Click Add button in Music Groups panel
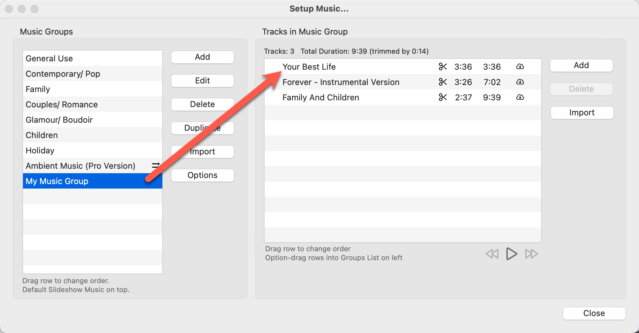639x333 pixels. [x=202, y=57]
